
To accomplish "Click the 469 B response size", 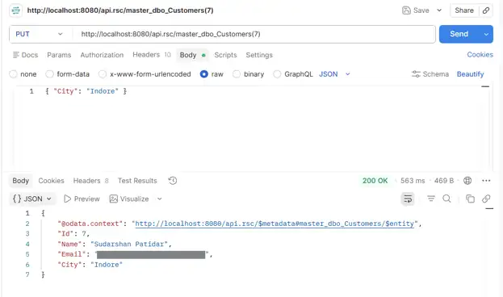I will pos(444,181).
